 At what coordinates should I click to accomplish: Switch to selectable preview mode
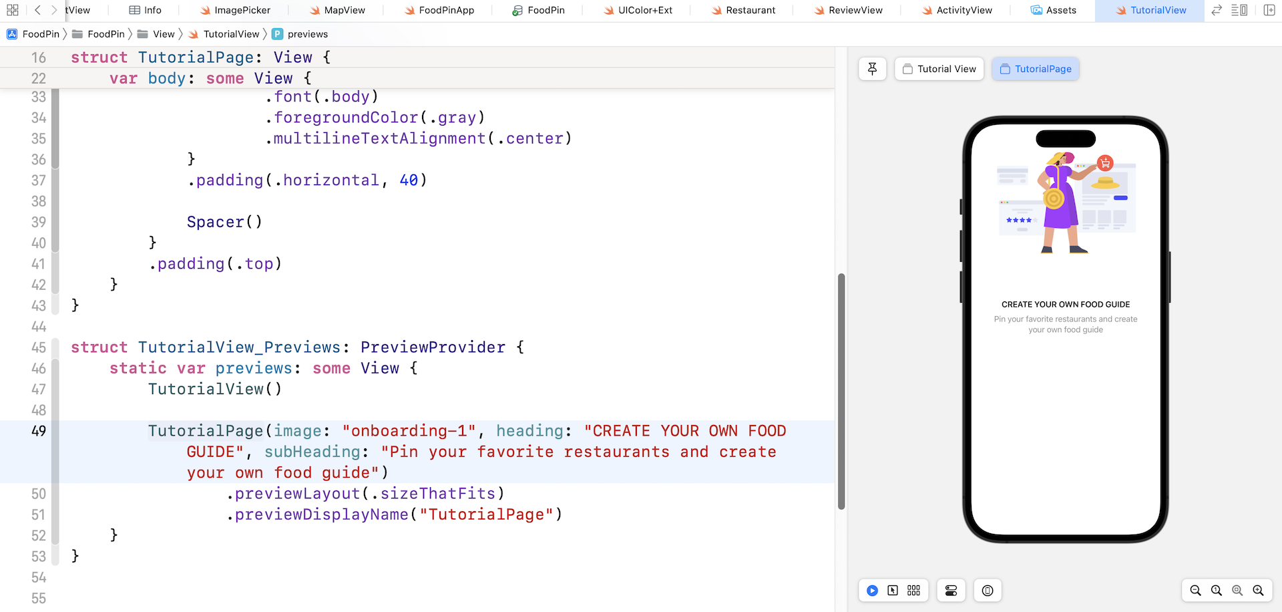(893, 590)
